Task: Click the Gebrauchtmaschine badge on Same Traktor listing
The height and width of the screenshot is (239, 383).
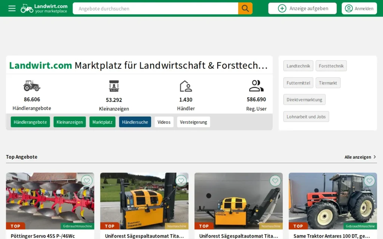Action: pos(360,226)
